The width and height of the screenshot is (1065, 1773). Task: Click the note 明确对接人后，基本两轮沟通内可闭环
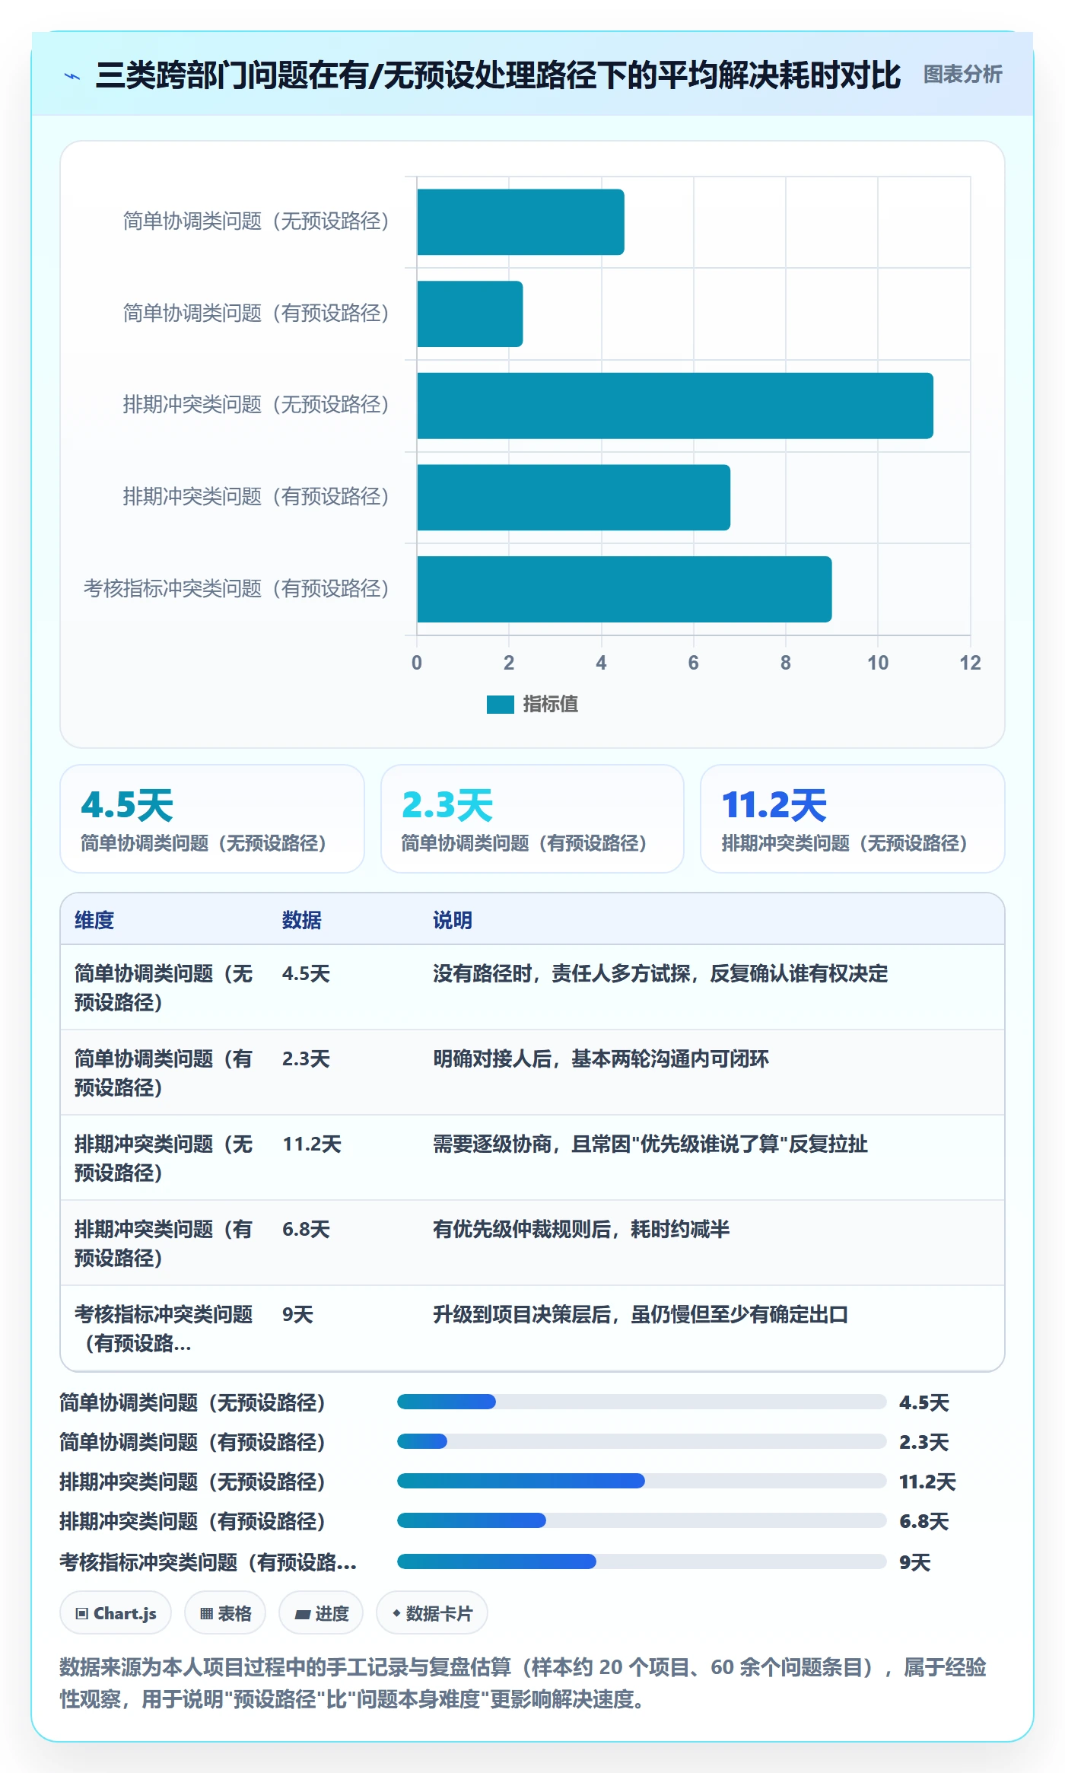coord(601,1058)
